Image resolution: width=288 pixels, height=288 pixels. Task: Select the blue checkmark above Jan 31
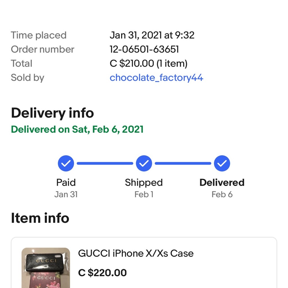66,163
